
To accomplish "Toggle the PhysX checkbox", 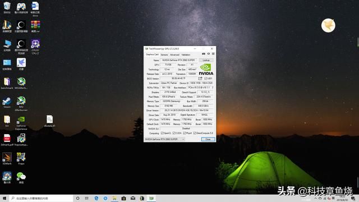I will [185, 133].
